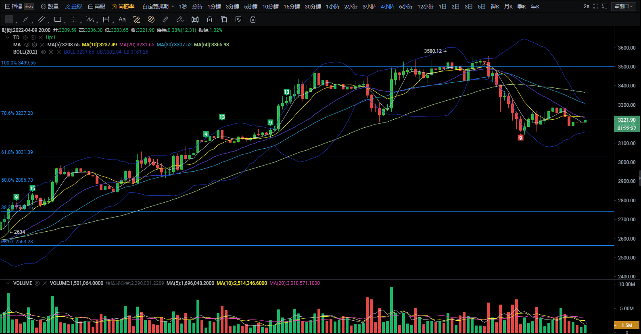Click the 2s refresh interval
This screenshot has height=334, width=641.
click(587, 6)
